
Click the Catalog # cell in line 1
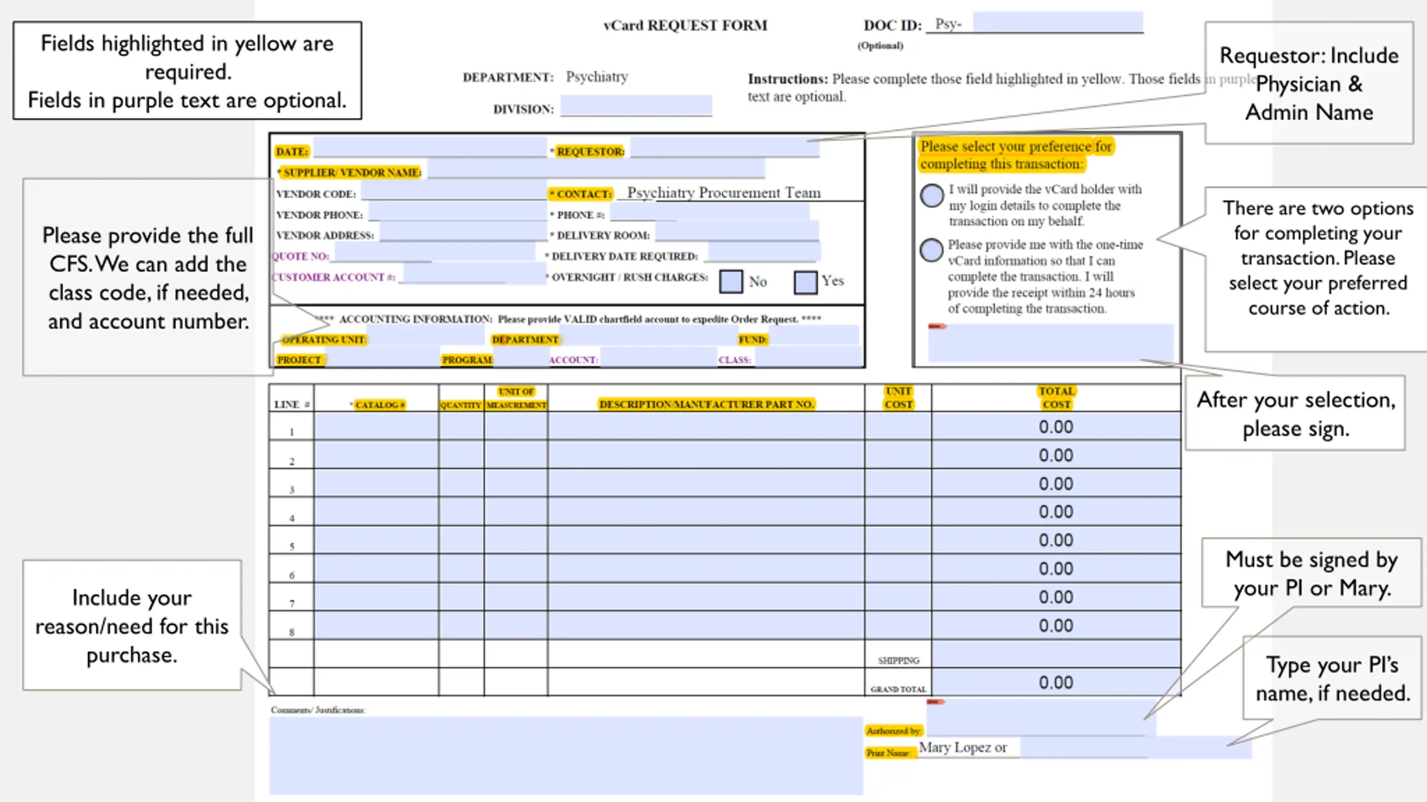(376, 427)
